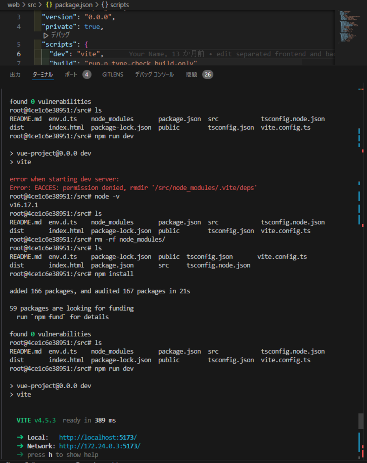Expand the "src" breadcrumb segment
The image size is (367, 463).
coord(32,5)
